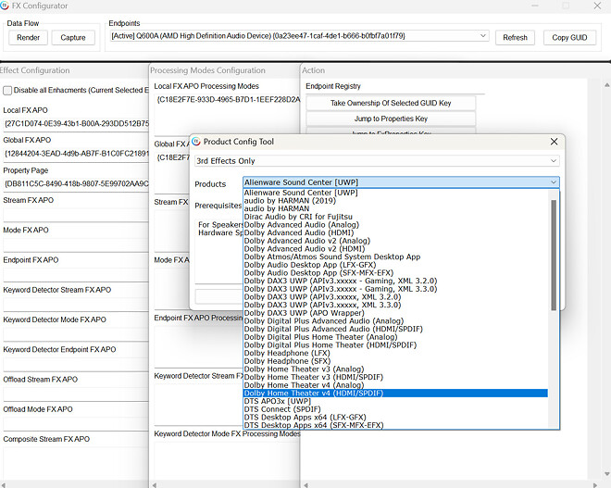
Task: Select audio by HARMAN (2019) entry
Action: pyautogui.click(x=292, y=200)
